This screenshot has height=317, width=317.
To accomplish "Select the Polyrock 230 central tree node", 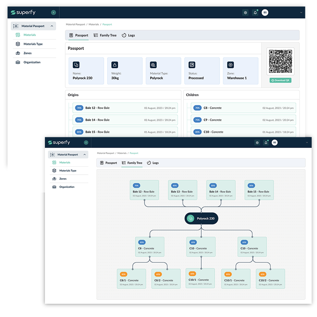I will [202, 219].
